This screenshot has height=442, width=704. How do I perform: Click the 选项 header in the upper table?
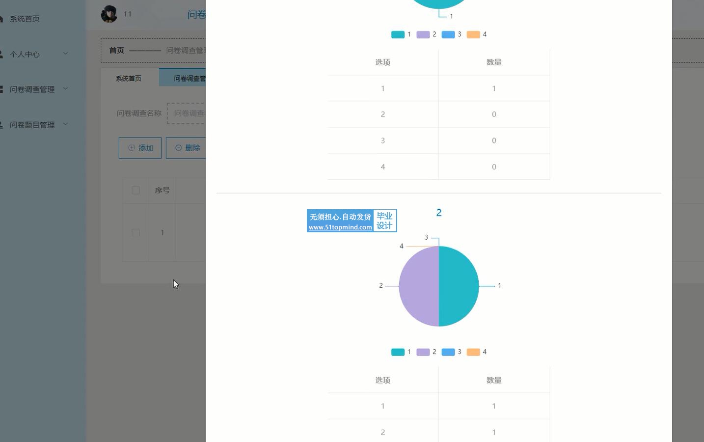383,62
